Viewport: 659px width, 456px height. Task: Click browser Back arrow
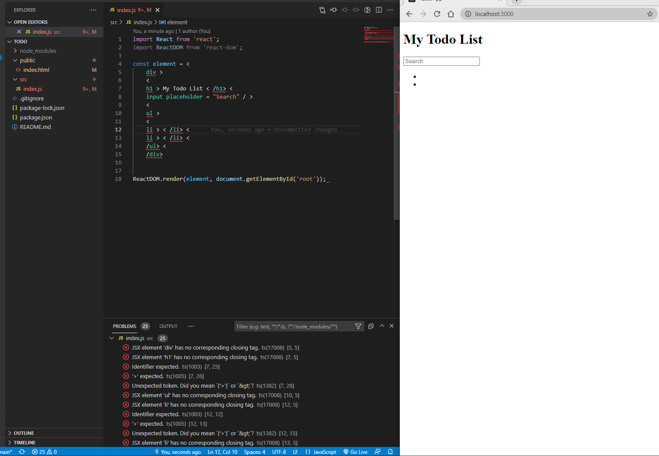[x=409, y=14]
